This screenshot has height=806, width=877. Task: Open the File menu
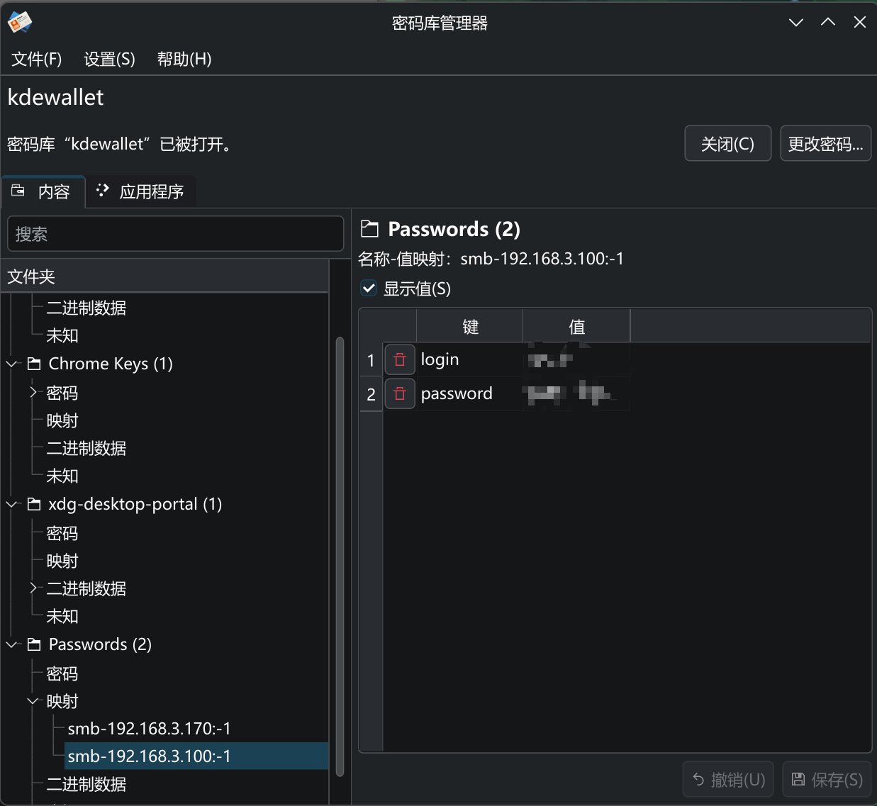pos(37,59)
